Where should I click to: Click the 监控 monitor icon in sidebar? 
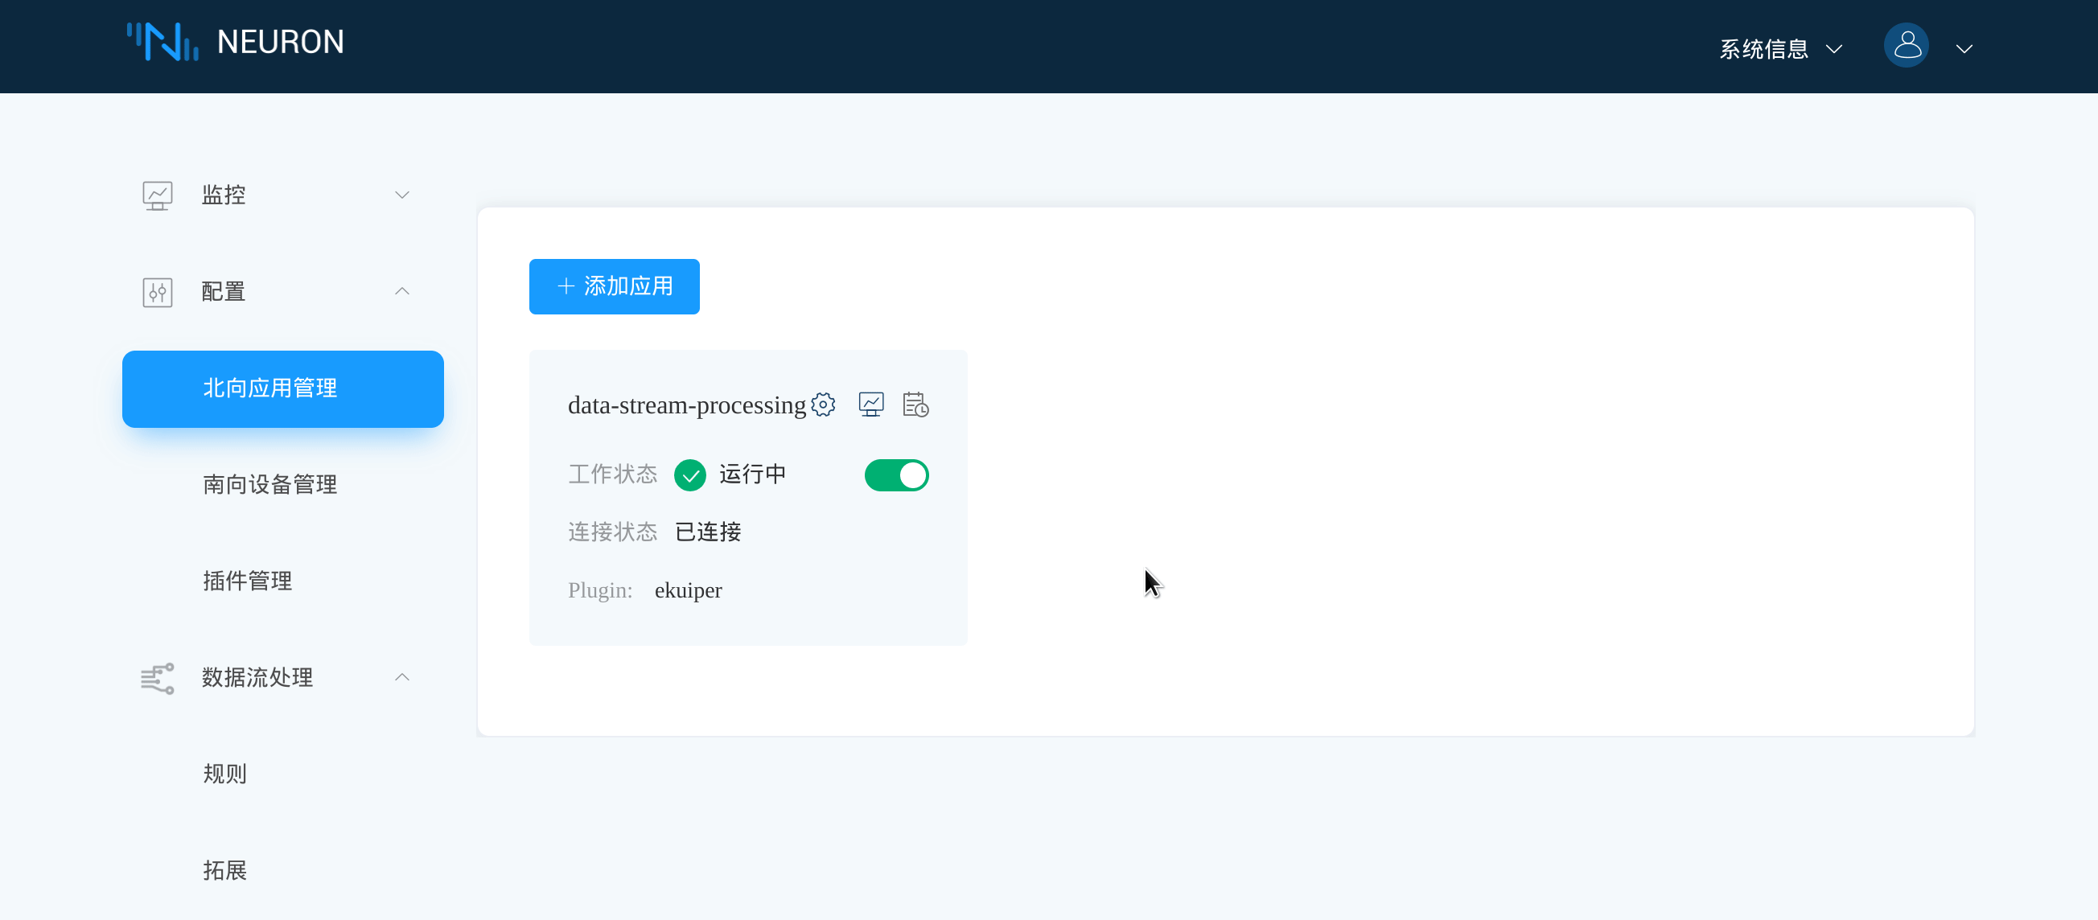point(157,195)
